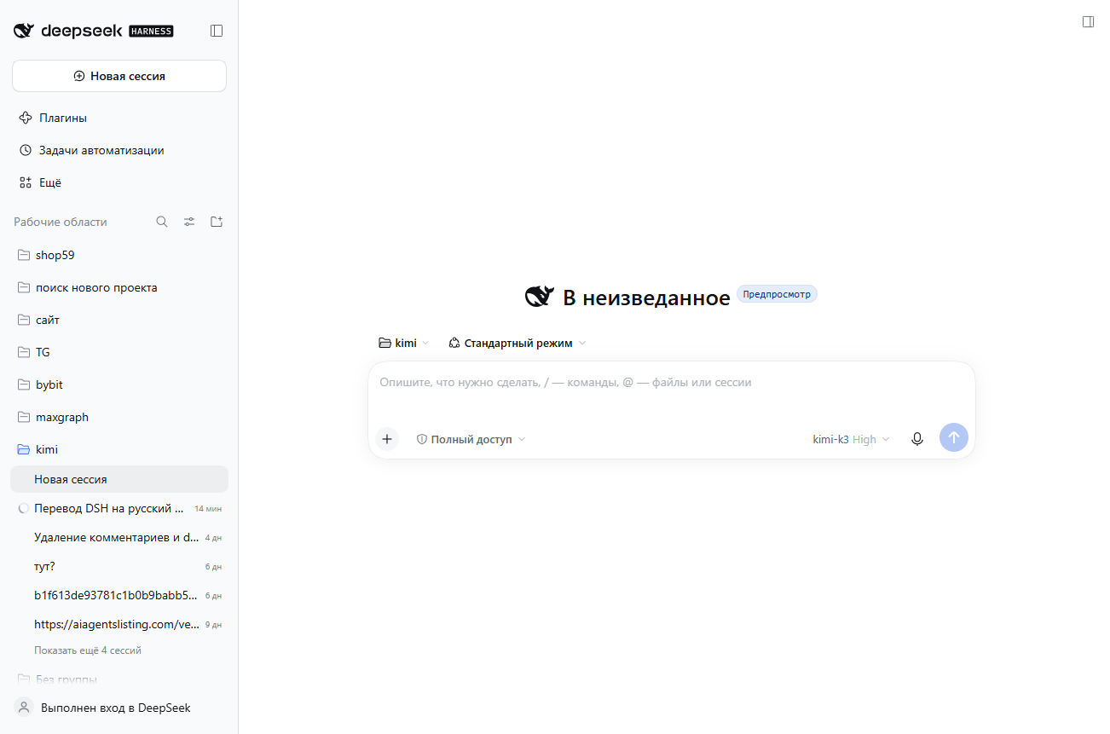
Task: Open the сайт workspace row
Action: [119, 320]
